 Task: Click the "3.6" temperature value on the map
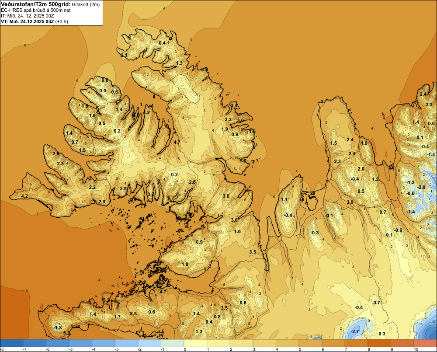240,120
